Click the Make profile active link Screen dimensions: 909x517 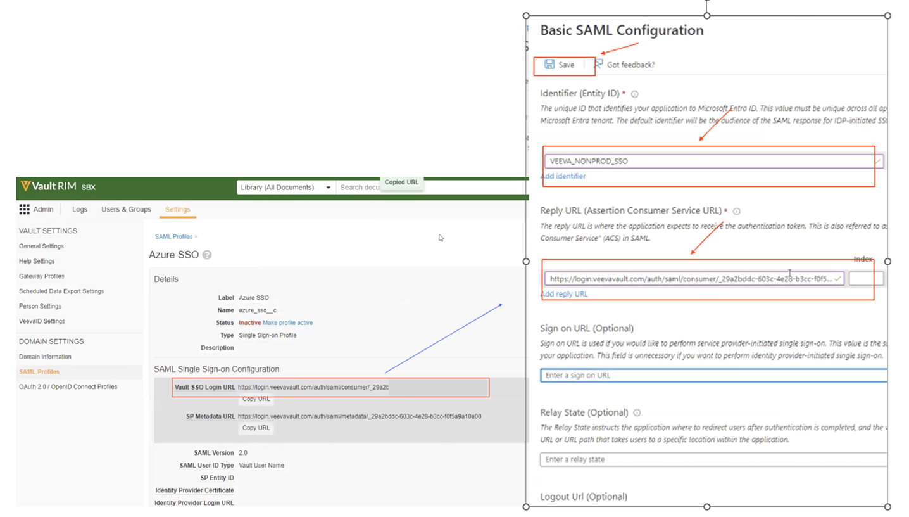[x=287, y=322]
